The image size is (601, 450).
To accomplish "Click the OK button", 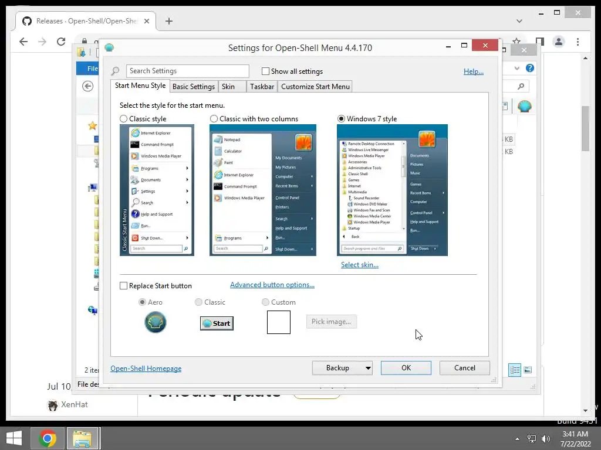I will pos(406,368).
